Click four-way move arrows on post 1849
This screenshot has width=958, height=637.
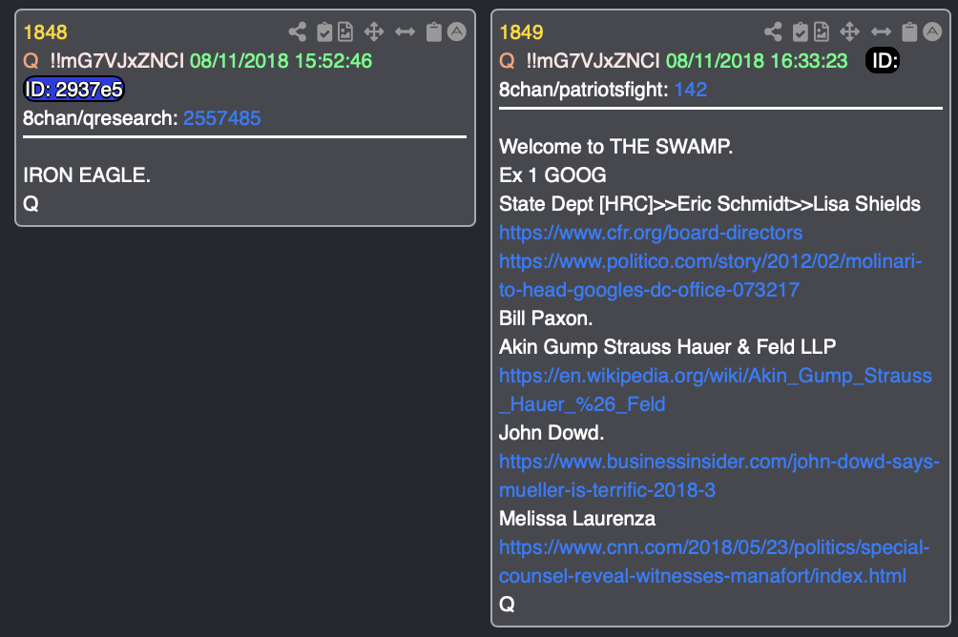click(850, 31)
